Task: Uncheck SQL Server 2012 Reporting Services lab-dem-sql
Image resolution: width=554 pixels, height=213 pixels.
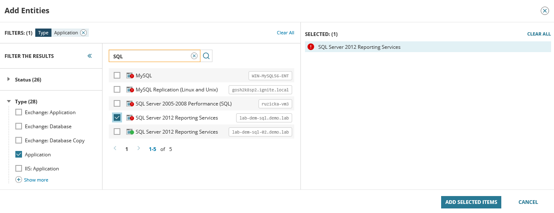Action: tap(117, 118)
